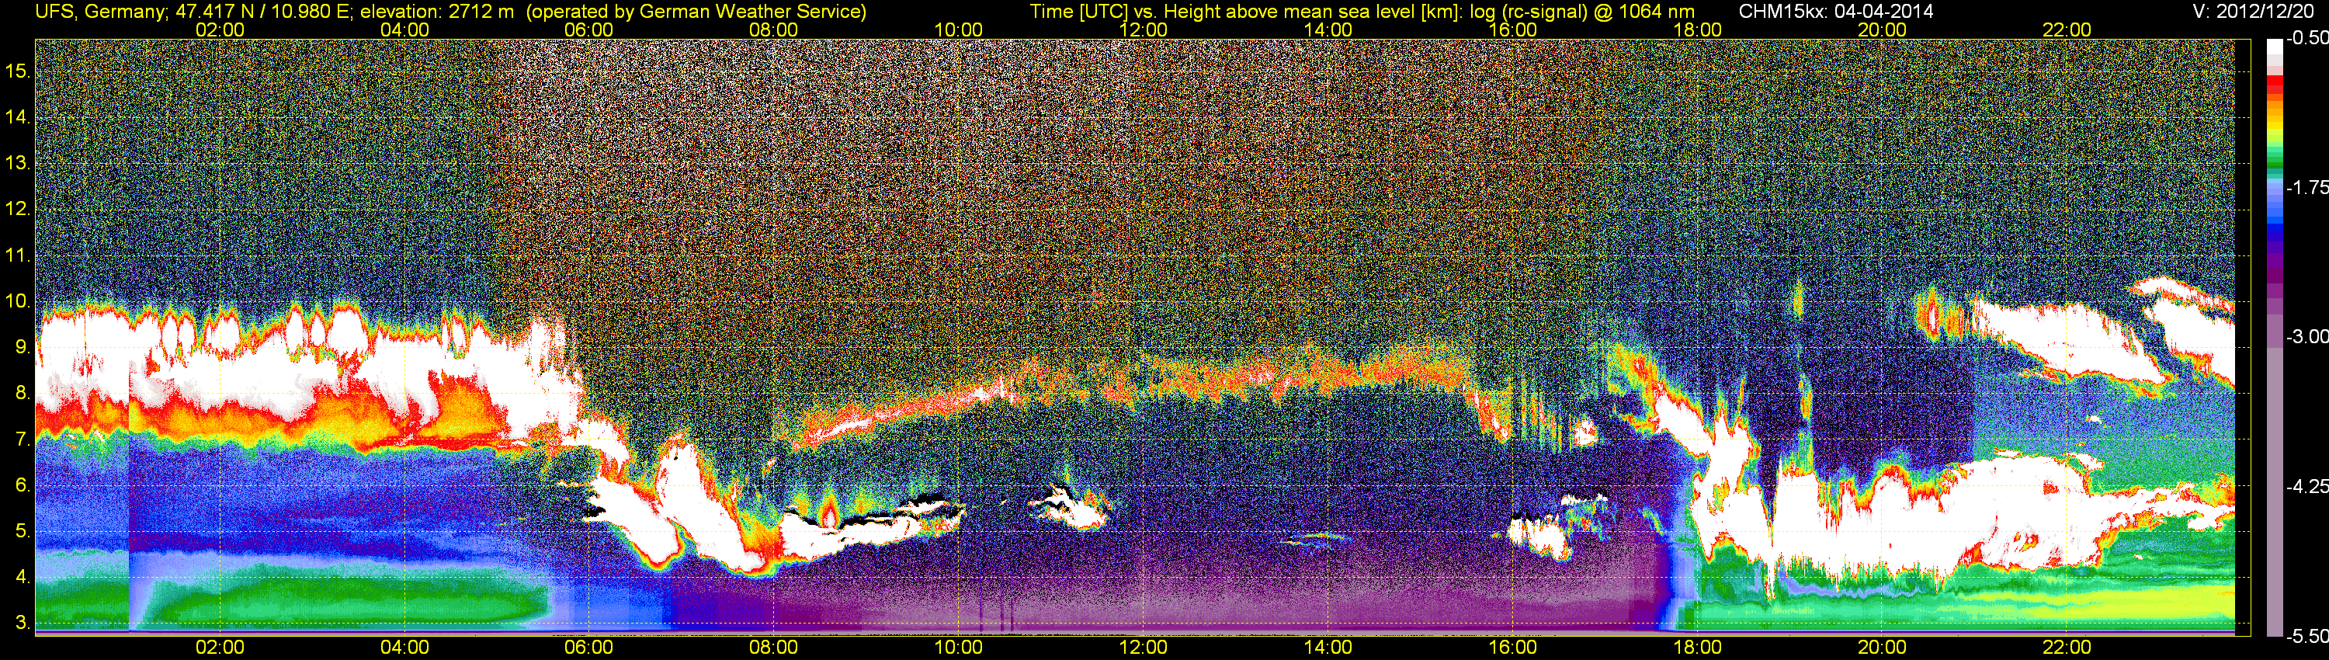Click the "7." height axis label
This screenshot has height=660, width=2329.
tap(23, 439)
